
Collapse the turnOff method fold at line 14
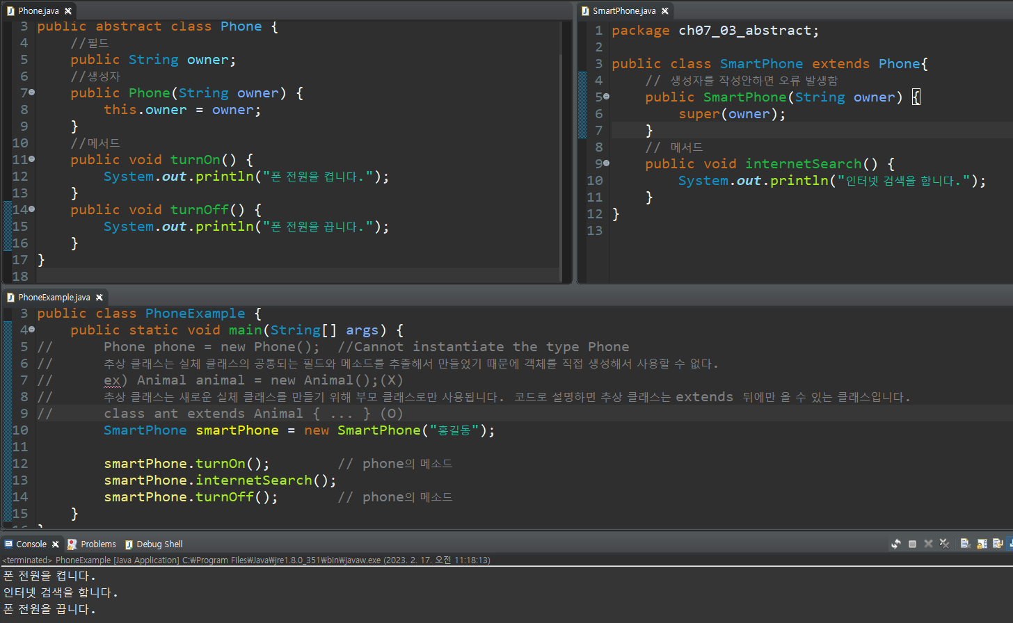tap(31, 209)
